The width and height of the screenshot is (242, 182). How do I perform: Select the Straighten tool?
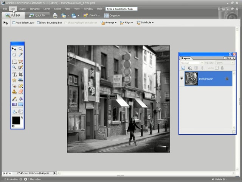(20, 80)
